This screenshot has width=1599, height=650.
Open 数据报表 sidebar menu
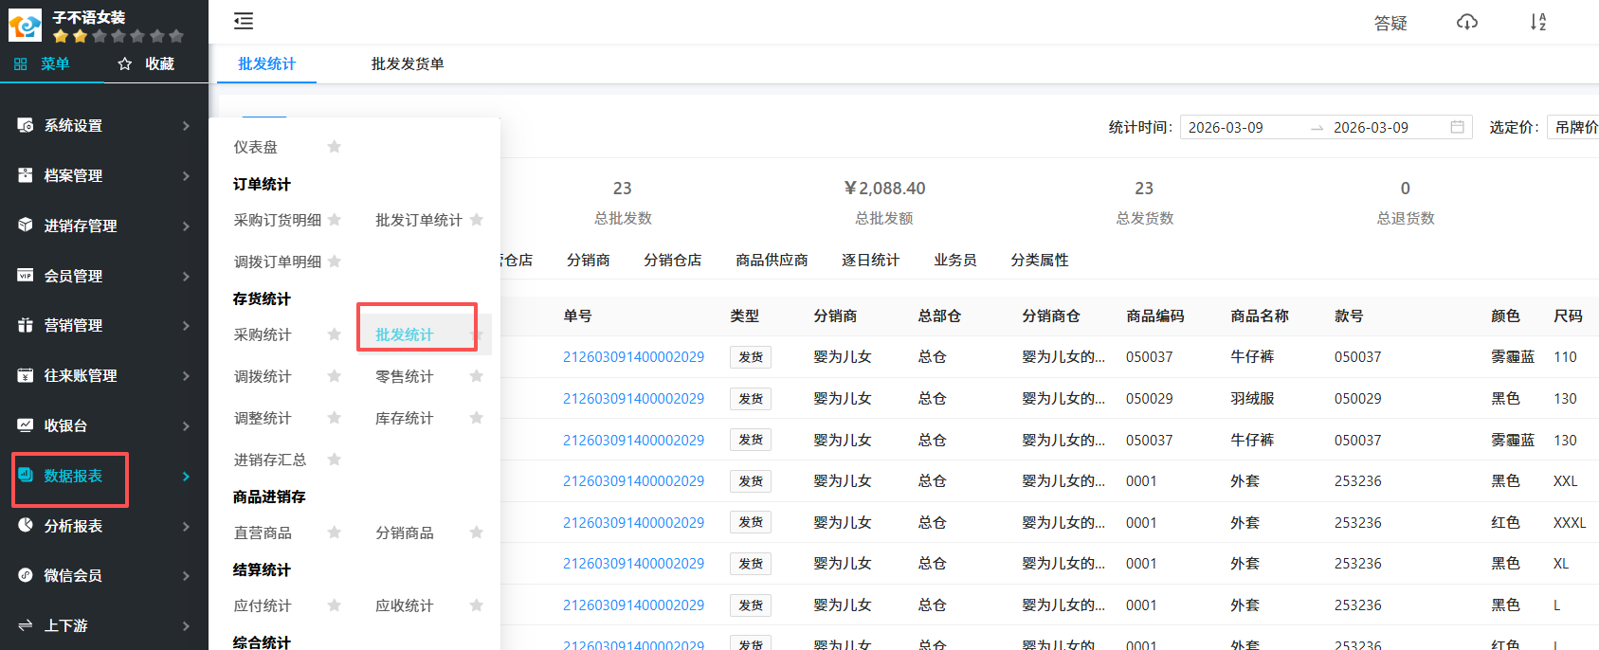(104, 476)
